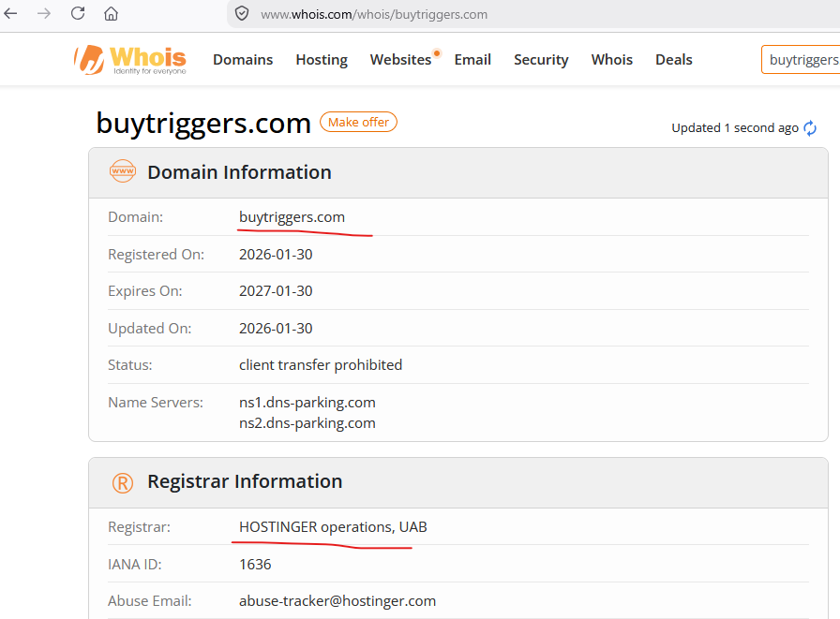Viewport: 840px width, 619px height.
Task: Open the Domains menu
Action: tap(243, 59)
